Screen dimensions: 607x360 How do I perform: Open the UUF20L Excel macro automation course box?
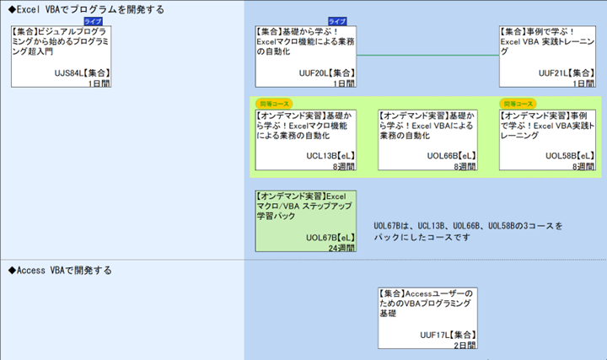(x=306, y=56)
